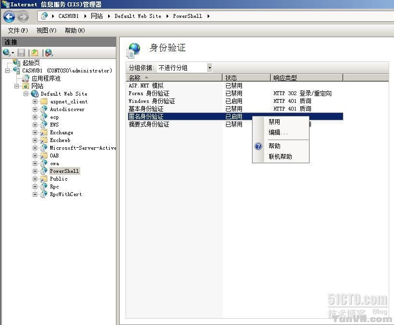Expand the Autodiscover node
Viewport: 394px width, 325px height.
[35, 109]
